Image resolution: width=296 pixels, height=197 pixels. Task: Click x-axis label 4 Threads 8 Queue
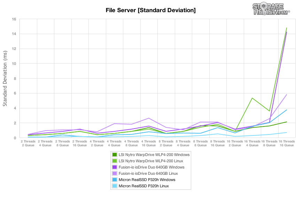pos(132,143)
